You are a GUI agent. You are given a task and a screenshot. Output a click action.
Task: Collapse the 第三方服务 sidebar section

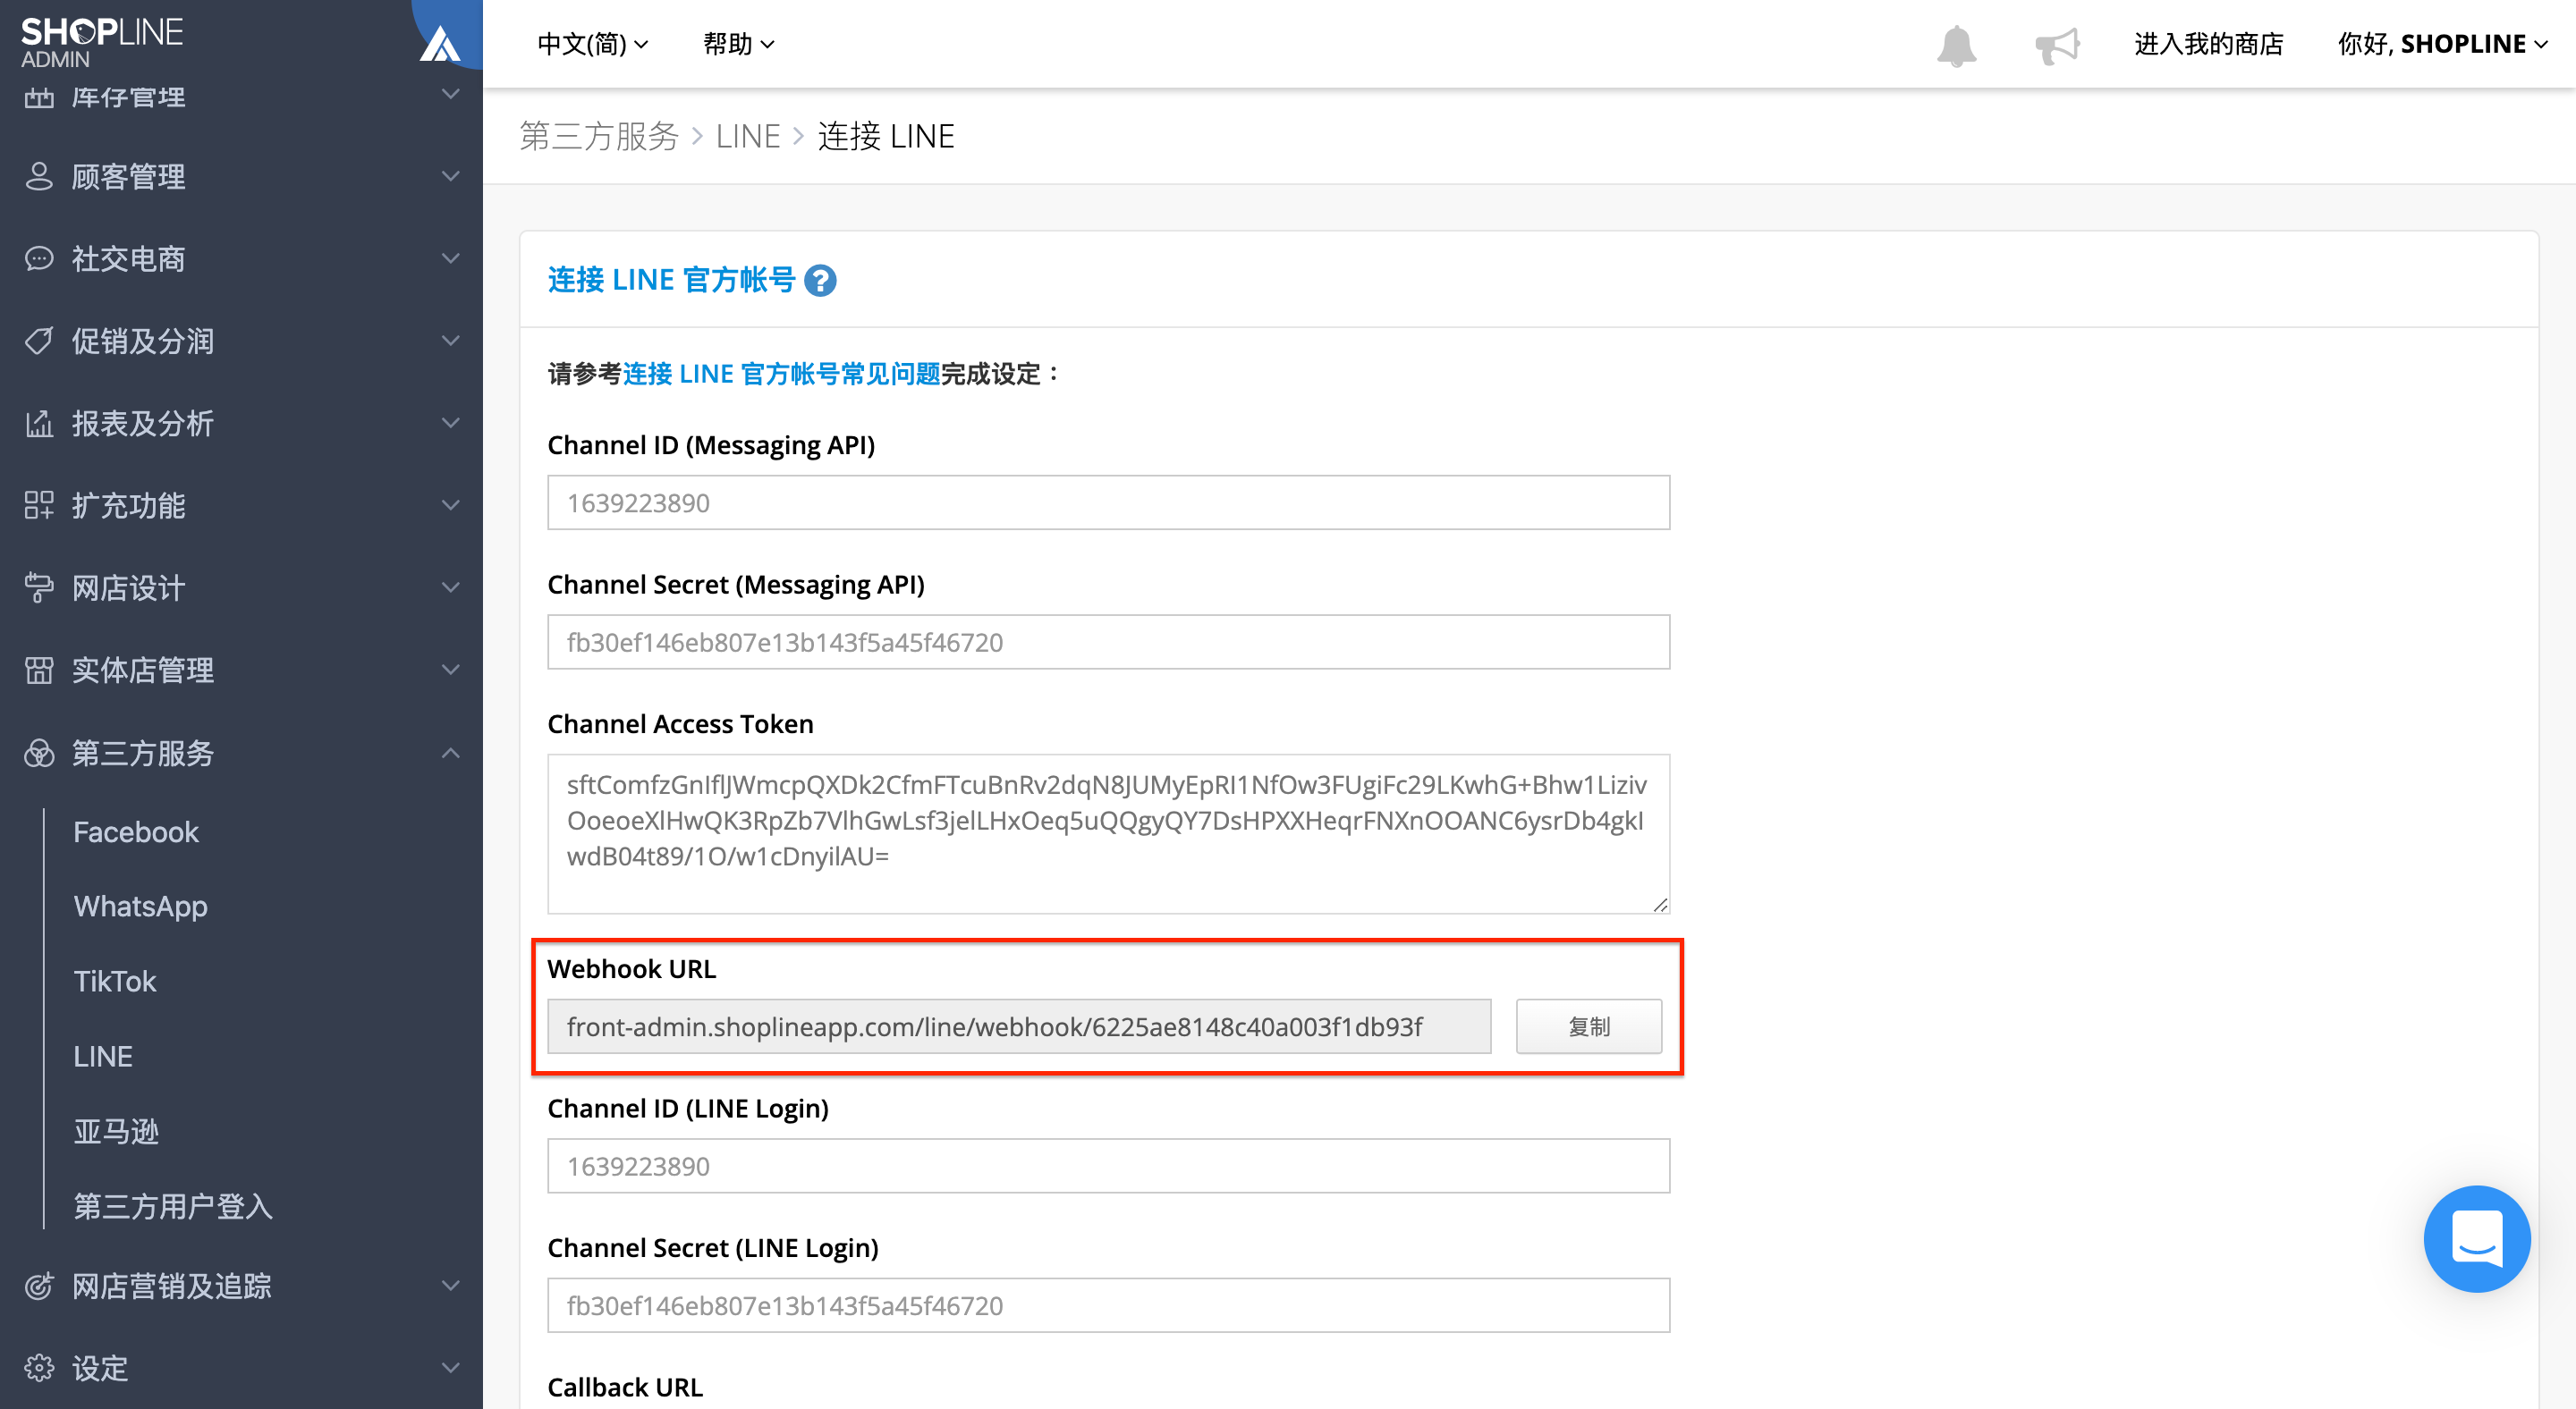coord(451,753)
